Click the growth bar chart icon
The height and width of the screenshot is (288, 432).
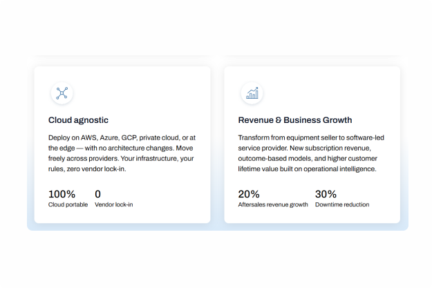tap(252, 93)
